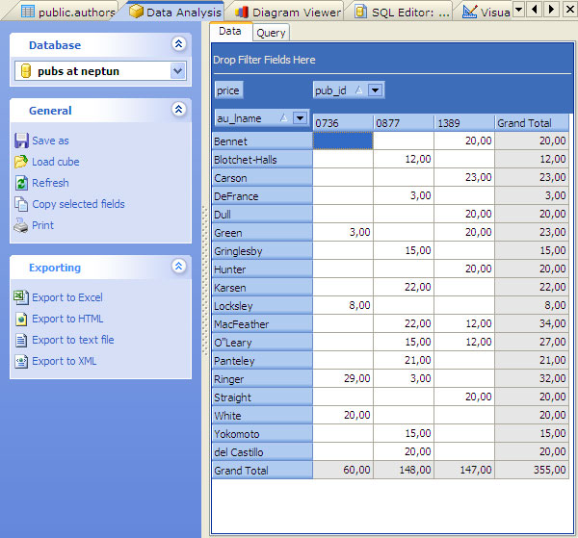Image resolution: width=578 pixels, height=538 pixels.
Task: Click the Export to HTML icon
Action: tap(21, 319)
